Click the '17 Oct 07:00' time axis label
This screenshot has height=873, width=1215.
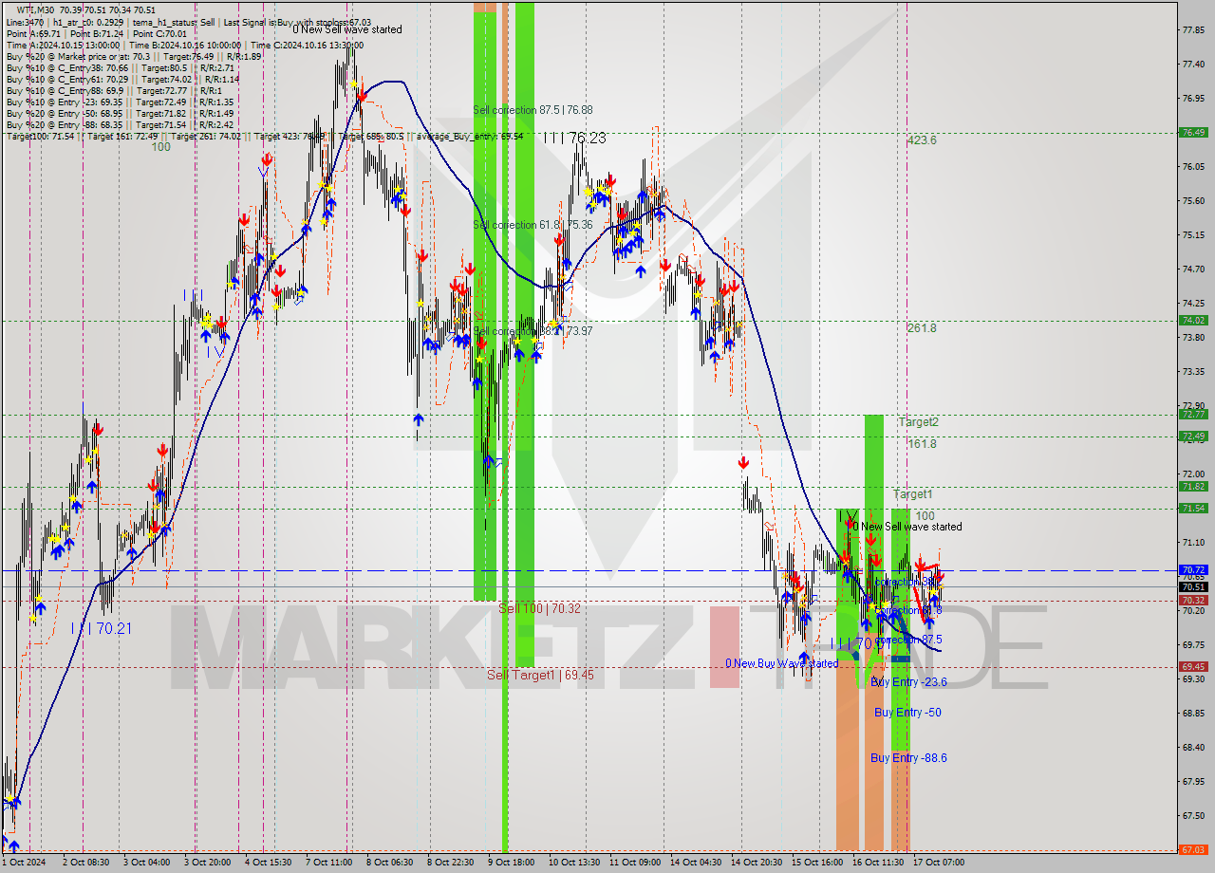click(938, 863)
